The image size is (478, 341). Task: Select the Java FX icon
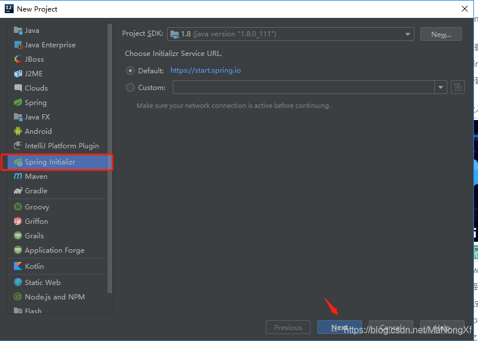[18, 117]
